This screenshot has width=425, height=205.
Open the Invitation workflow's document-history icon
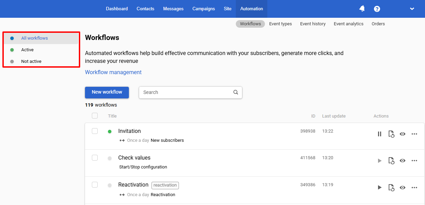pos(391,134)
